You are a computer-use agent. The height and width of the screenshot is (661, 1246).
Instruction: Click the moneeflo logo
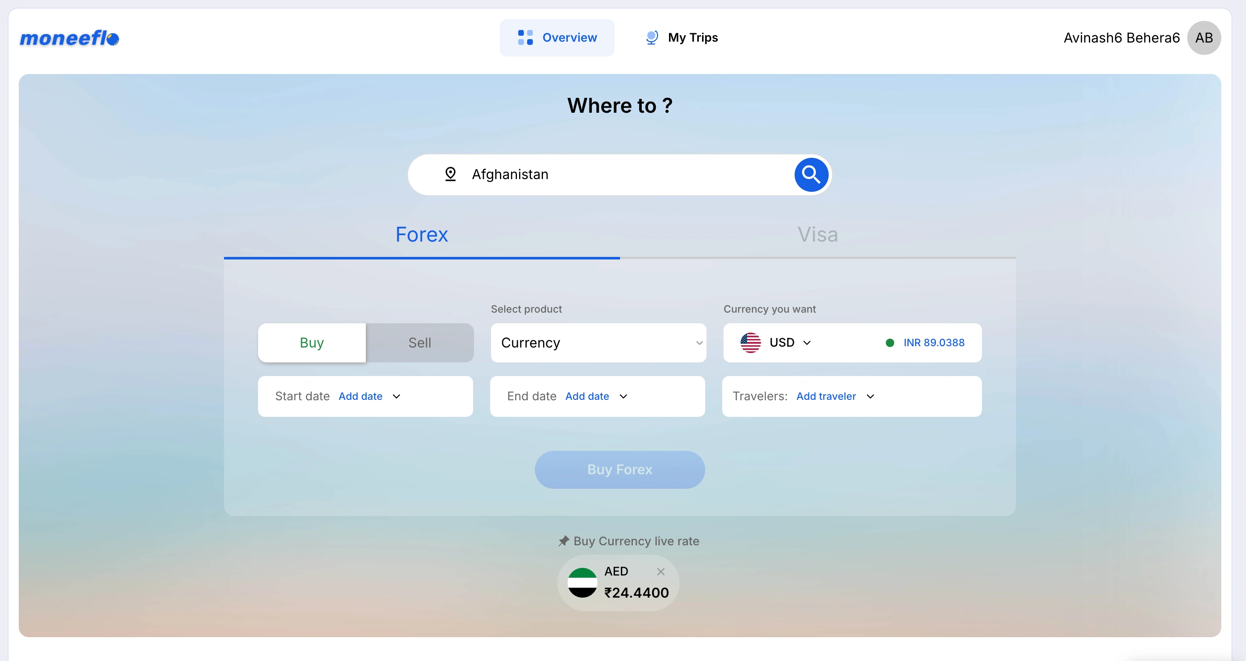click(69, 38)
